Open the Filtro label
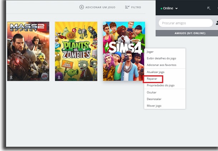This screenshot has height=151, width=218. pyautogui.click(x=136, y=7)
